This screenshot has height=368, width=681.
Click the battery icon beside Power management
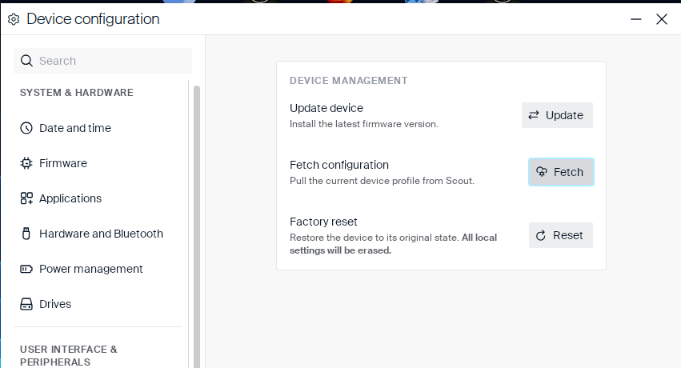[26, 269]
